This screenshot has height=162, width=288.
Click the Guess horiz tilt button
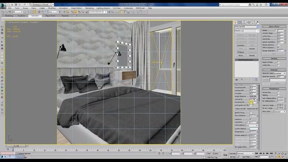[x=252, y=109]
